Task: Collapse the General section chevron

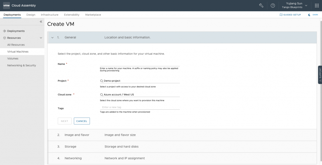Action: [x=53, y=37]
